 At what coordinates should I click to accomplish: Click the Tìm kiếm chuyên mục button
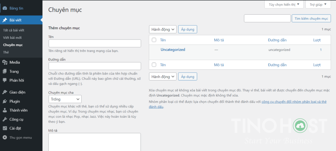point(311,18)
